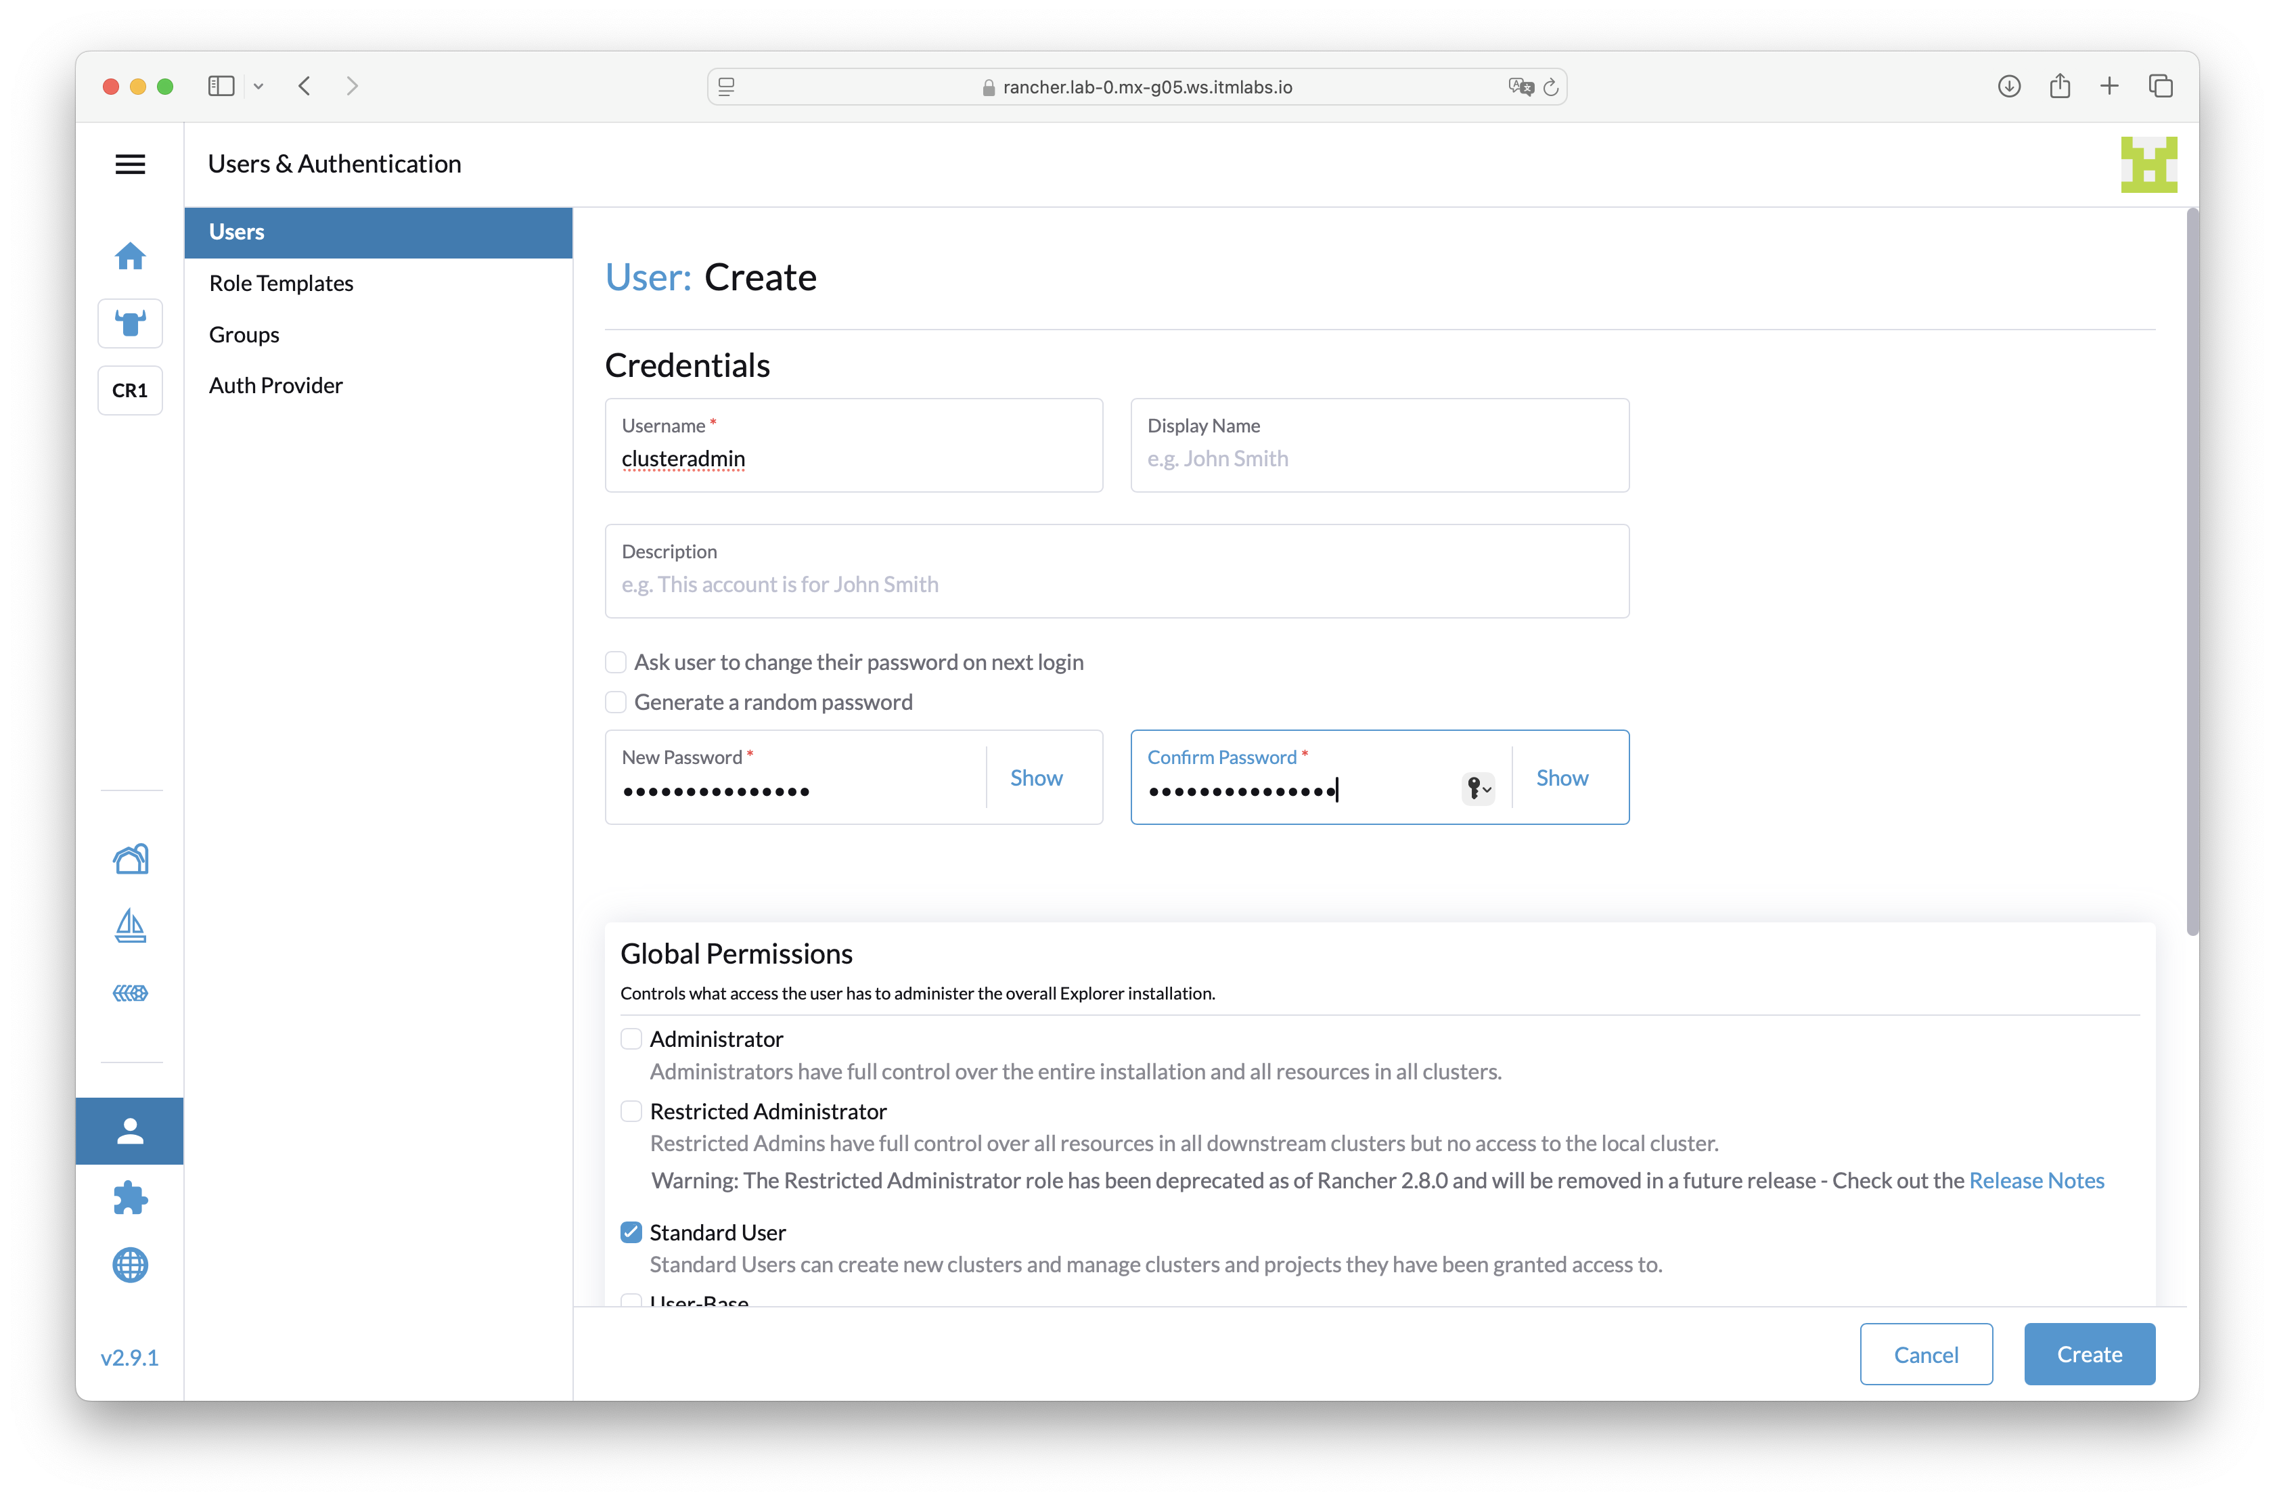2275x1501 pixels.
Task: Open the browser tab options chevron
Action: [258, 85]
